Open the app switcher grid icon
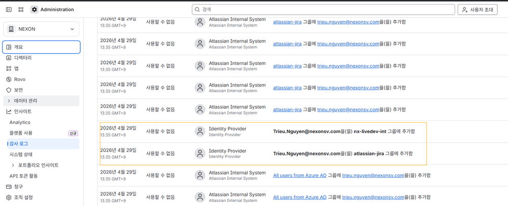 tap(21, 10)
